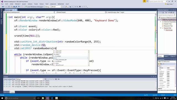Click the Navigate Backward toolbar icon
Image resolution: width=177 pixels, height=100 pixels.
[3, 7]
